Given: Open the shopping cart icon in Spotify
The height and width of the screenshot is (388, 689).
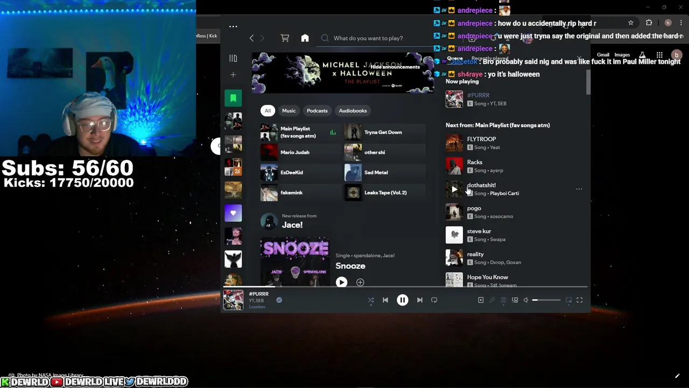Looking at the screenshot, I should pos(285,38).
